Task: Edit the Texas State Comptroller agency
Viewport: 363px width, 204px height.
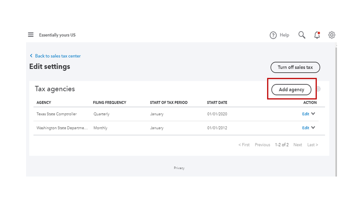Action: (x=305, y=114)
